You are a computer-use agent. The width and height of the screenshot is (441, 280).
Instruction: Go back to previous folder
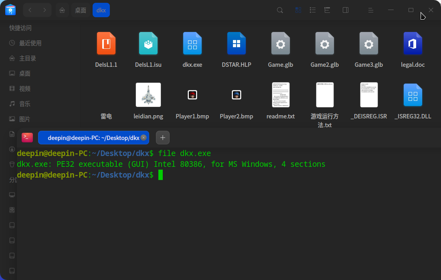(30, 10)
